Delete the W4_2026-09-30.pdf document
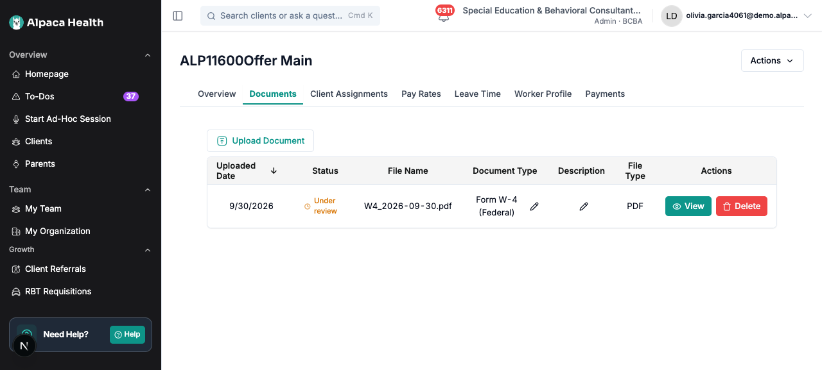Image resolution: width=822 pixels, height=370 pixels. (742, 206)
